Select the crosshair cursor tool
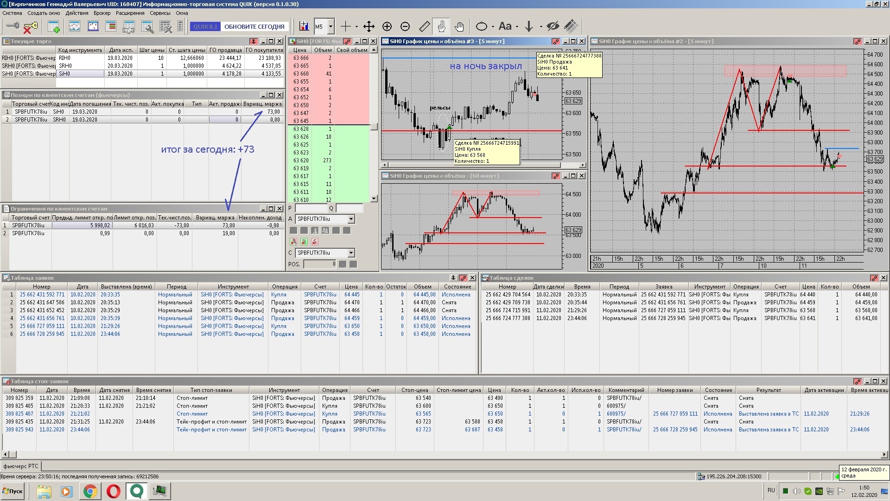This screenshot has width=890, height=501. (x=346, y=26)
